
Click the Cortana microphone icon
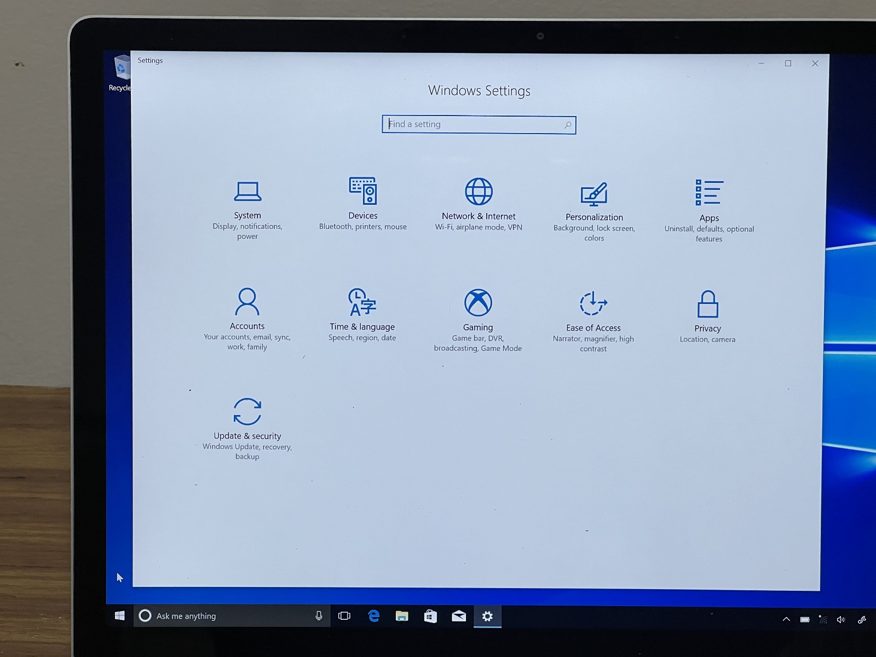pyautogui.click(x=319, y=616)
